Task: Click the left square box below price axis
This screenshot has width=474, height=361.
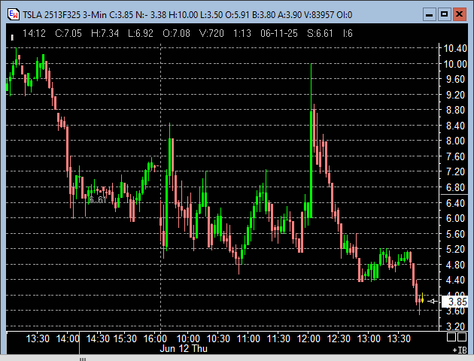Action: [x=451, y=337]
